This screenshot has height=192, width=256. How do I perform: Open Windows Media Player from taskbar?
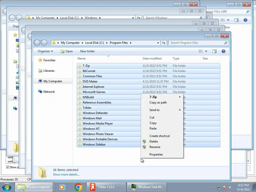(62, 187)
